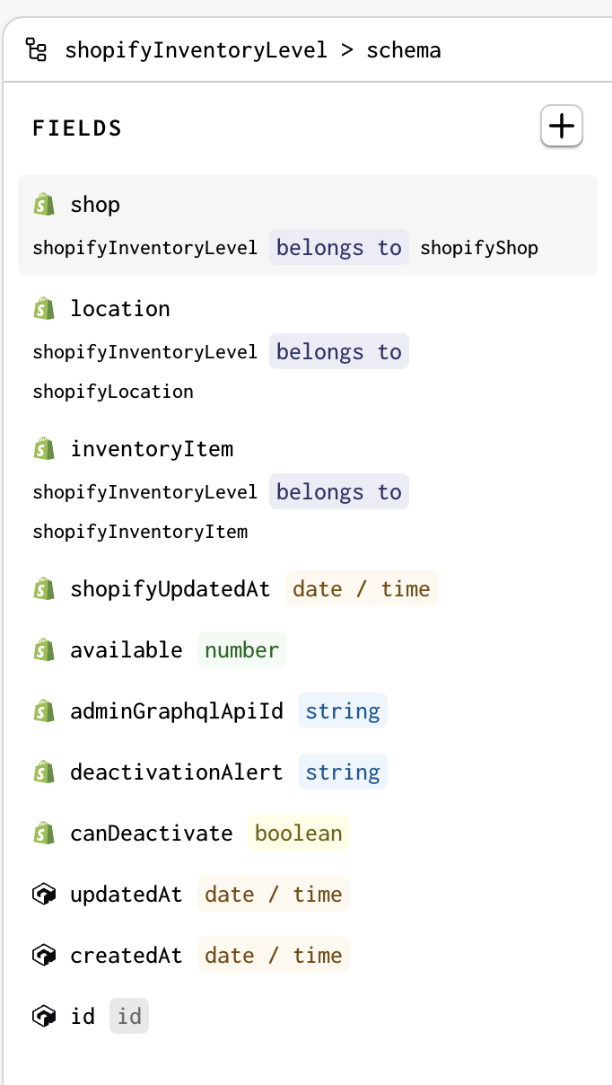The width and height of the screenshot is (612, 1085).
Task: Select the deactivationAlert field
Action: point(177,772)
